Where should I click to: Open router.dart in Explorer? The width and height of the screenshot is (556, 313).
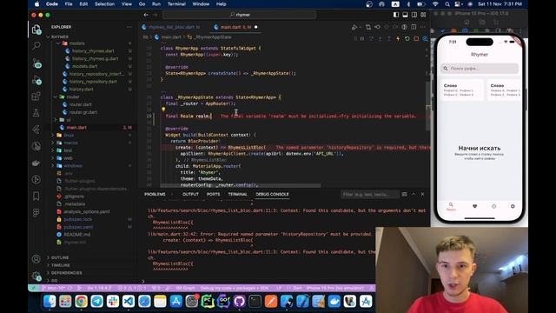point(81,104)
